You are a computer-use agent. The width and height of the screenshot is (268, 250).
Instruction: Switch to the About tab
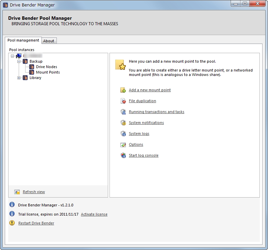(x=49, y=41)
